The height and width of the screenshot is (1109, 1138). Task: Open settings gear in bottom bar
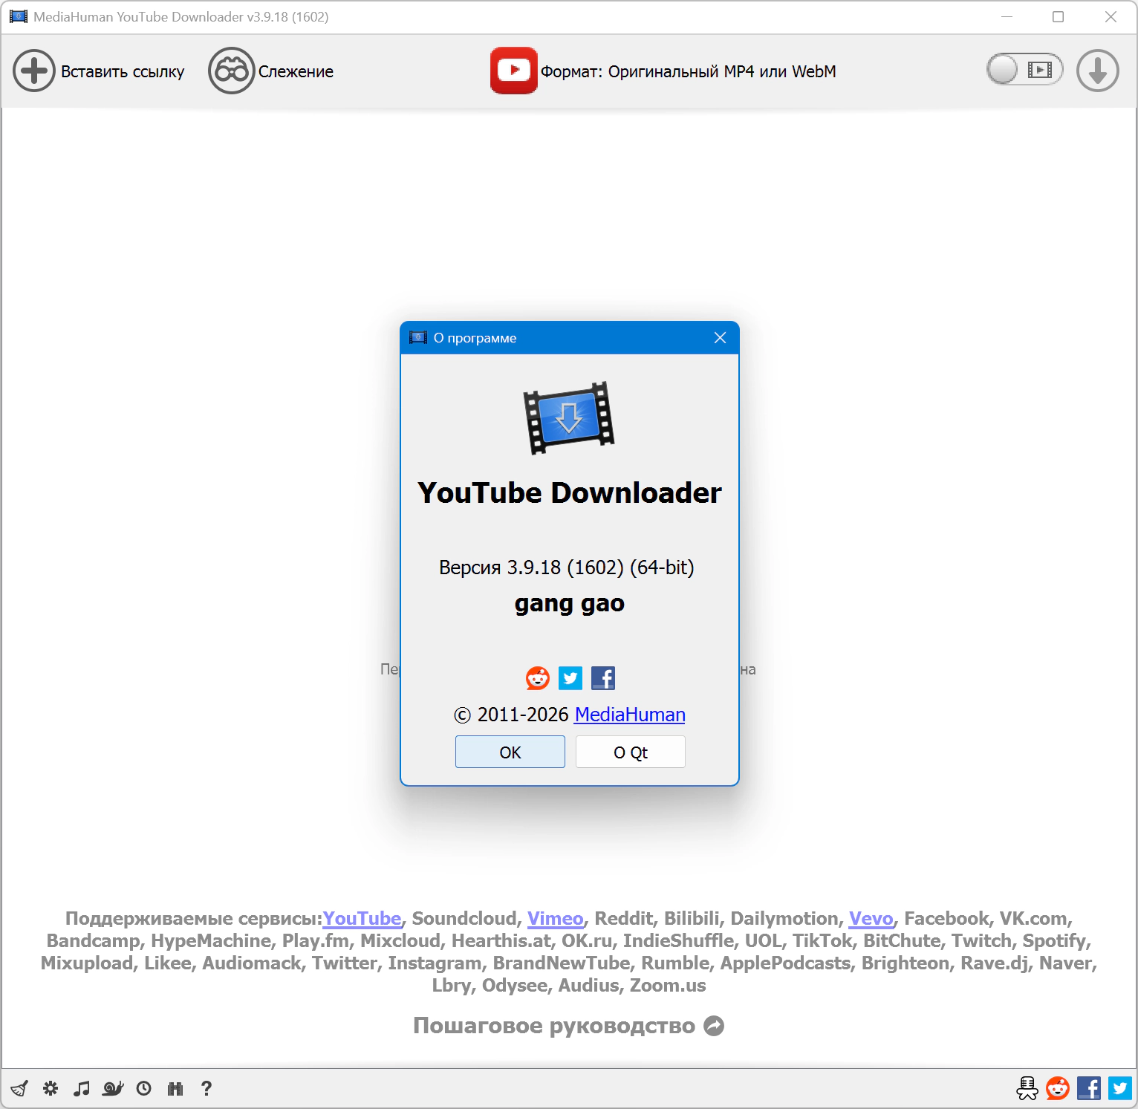pyautogui.click(x=51, y=1089)
